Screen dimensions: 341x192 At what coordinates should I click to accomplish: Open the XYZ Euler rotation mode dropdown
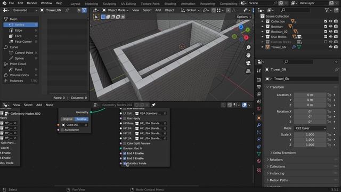310,128
